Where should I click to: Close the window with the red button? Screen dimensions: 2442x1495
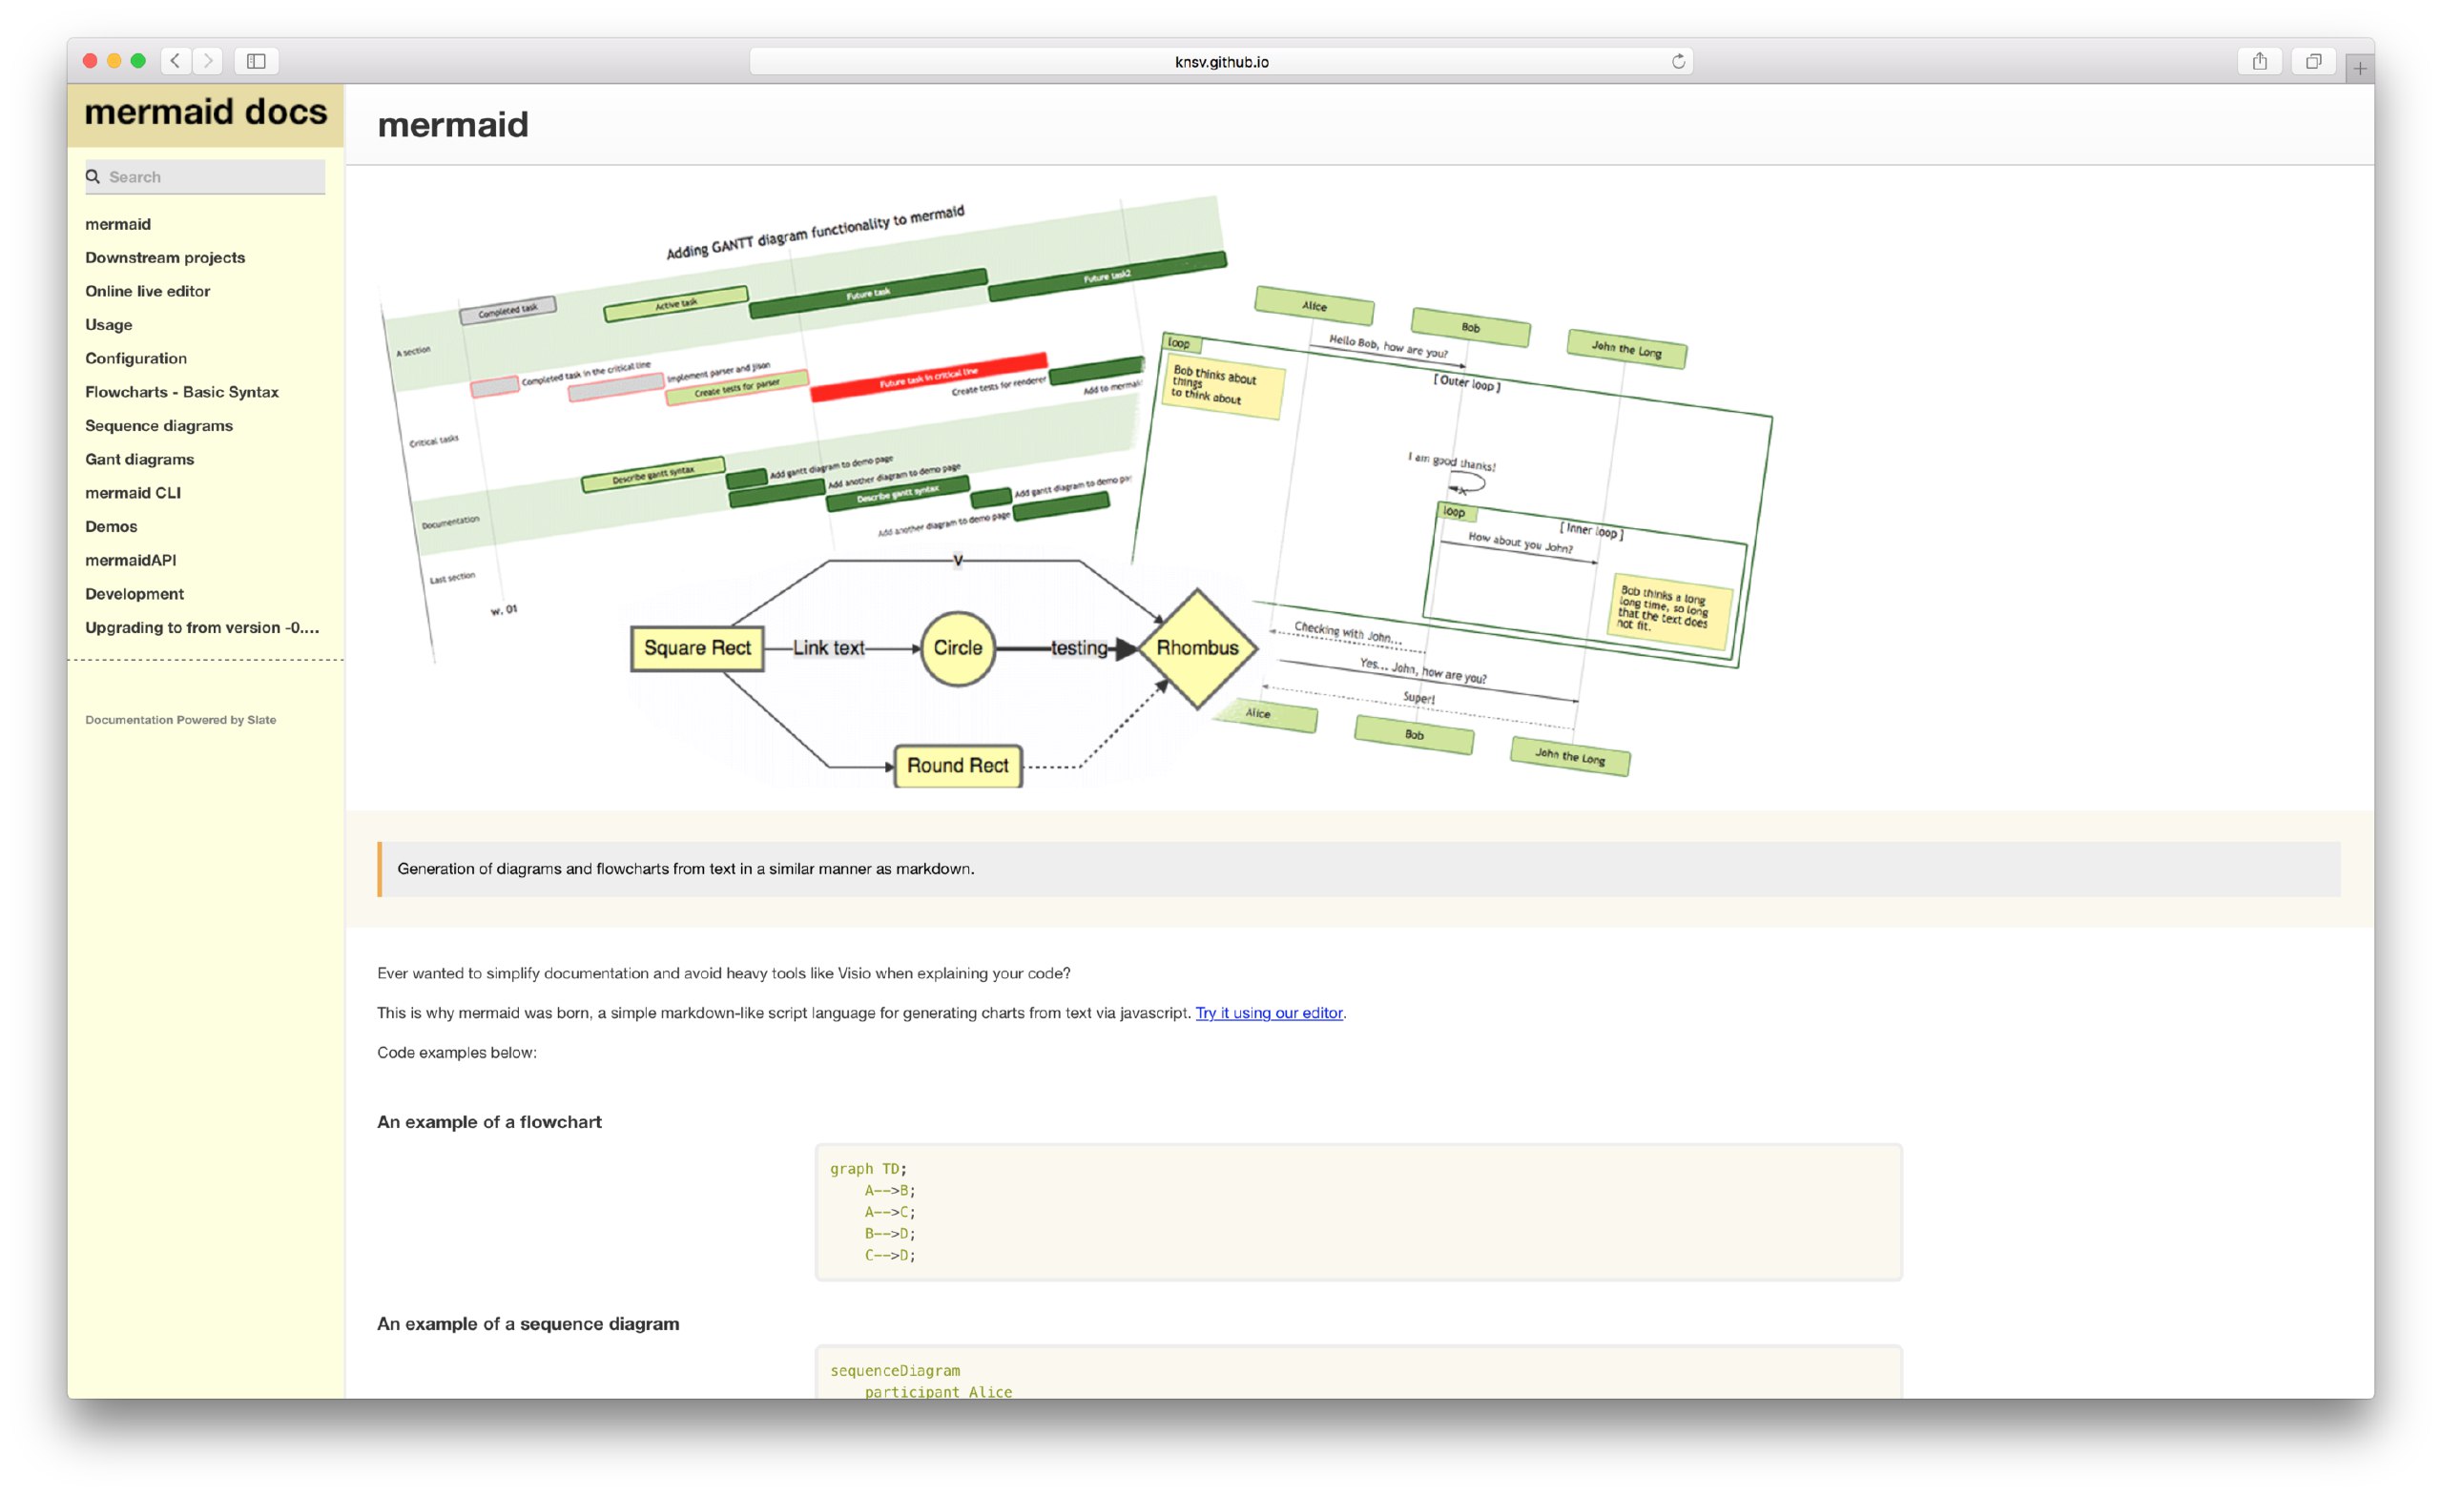click(x=91, y=60)
